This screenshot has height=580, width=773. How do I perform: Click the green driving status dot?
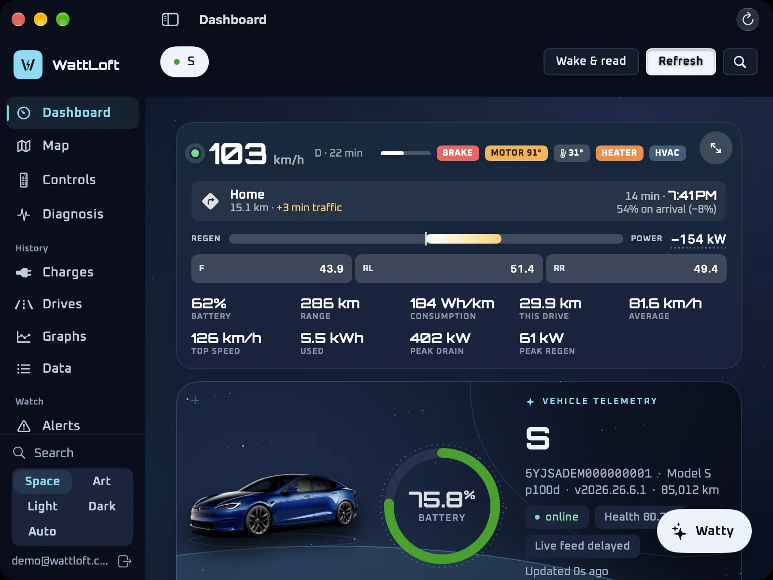pos(195,153)
